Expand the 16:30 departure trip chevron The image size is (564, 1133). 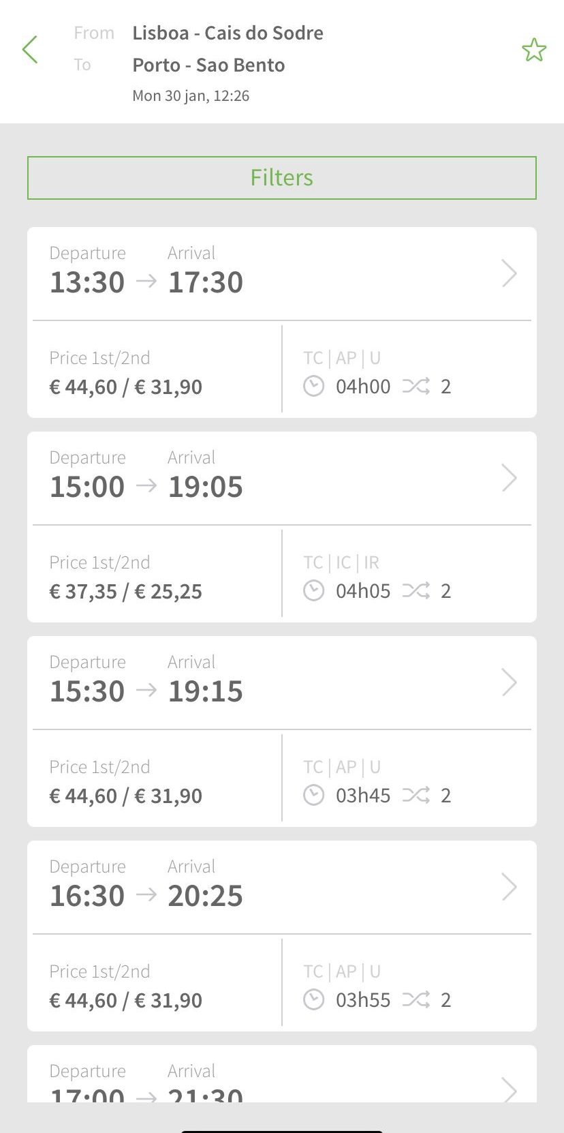click(509, 887)
